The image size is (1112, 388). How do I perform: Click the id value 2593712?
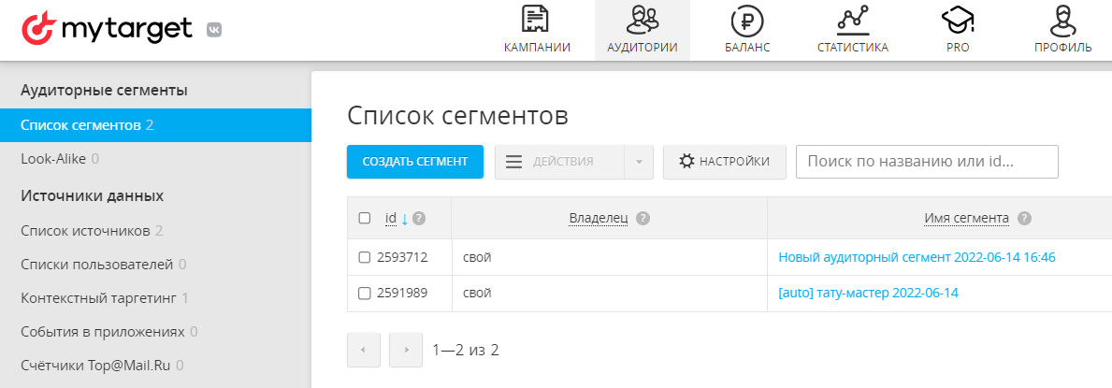(x=402, y=257)
